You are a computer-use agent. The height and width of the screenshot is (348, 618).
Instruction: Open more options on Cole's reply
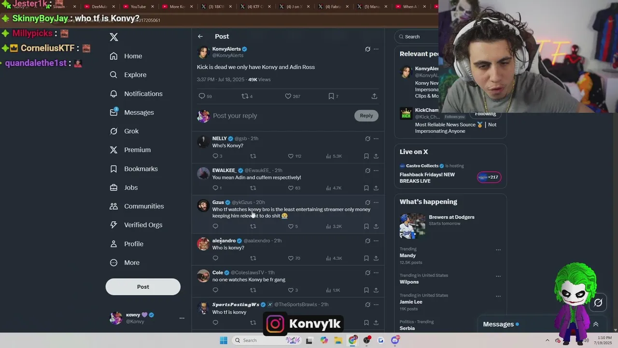(x=376, y=273)
